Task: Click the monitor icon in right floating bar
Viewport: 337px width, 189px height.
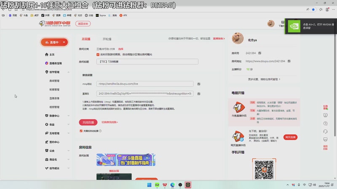Action: coord(325,139)
